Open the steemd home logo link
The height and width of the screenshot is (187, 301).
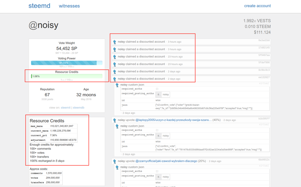[x=39, y=6]
